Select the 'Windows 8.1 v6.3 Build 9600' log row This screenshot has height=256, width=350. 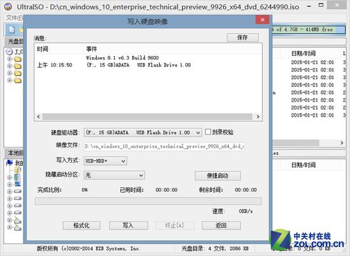click(122, 58)
